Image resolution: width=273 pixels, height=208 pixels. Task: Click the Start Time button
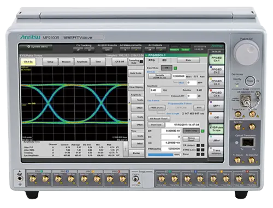pos(156,125)
